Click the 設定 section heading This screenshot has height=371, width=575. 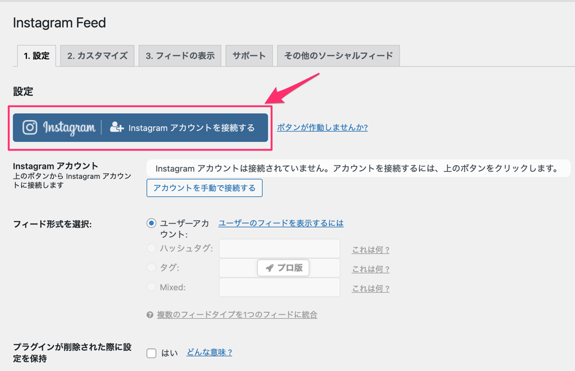23,91
